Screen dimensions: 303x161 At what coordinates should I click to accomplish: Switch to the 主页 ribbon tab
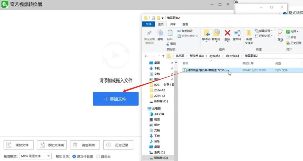coord(161,24)
